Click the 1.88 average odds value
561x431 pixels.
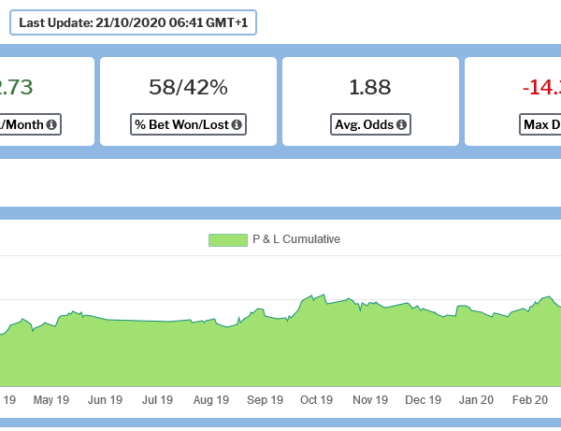[x=370, y=87]
